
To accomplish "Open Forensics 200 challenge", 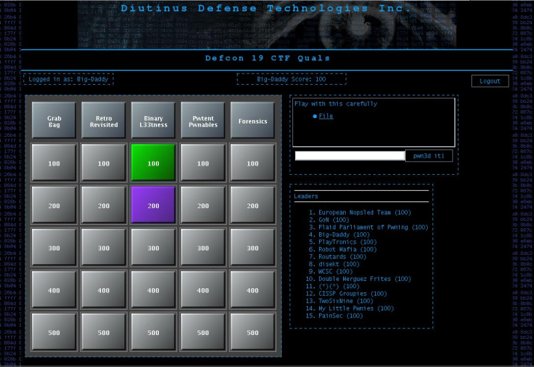I will pos(253,206).
